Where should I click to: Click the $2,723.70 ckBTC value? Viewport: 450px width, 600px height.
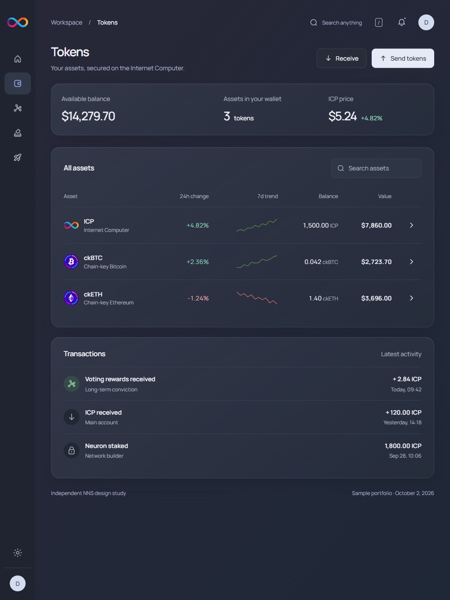tap(376, 262)
